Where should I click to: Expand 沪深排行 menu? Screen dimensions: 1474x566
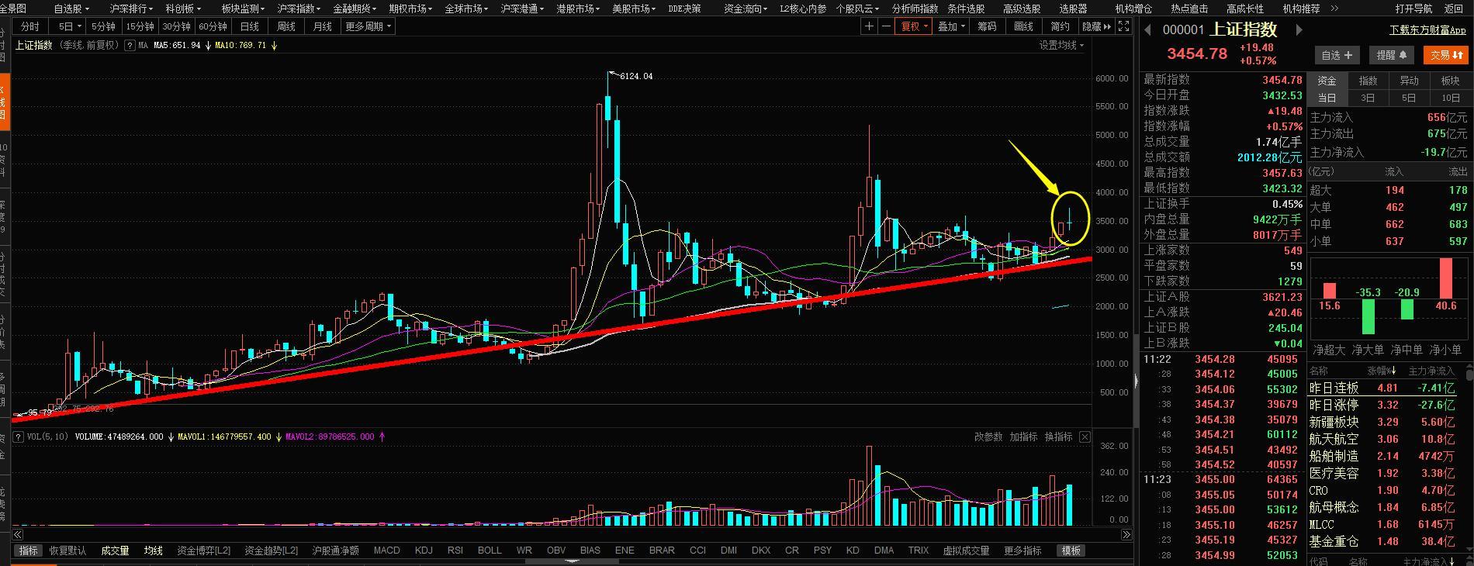tap(131, 9)
